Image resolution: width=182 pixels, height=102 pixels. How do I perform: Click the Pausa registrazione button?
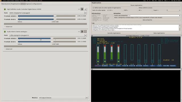coord(136,5)
